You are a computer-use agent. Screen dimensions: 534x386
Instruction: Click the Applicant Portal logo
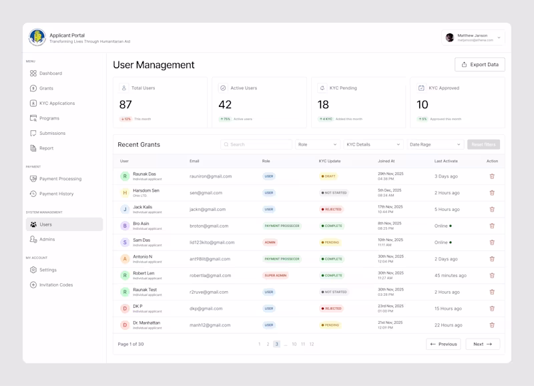[37, 37]
